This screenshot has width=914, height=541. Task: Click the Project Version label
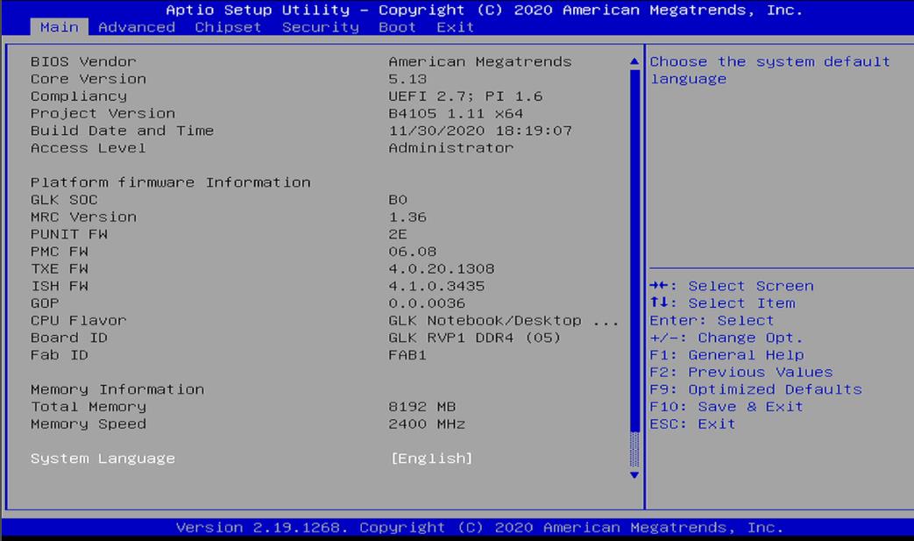pos(103,113)
